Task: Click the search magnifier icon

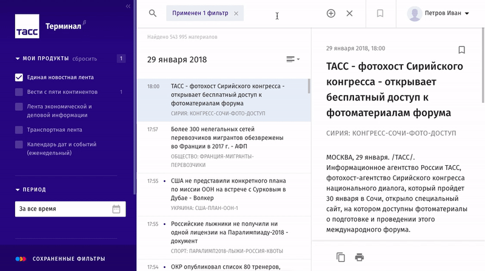Action: (x=153, y=13)
